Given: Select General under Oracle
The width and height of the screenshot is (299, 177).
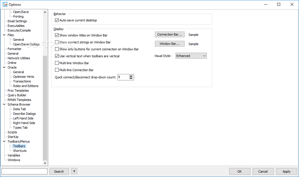Looking at the screenshot, I should [19, 72].
